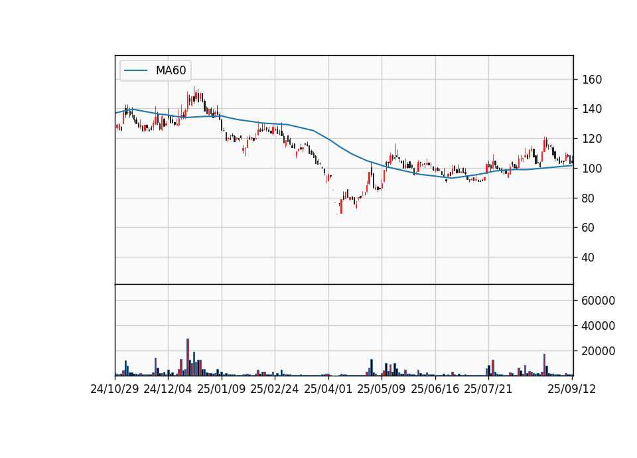Screen dimensions: 637x458
Task: Click the 140 price axis label
Action: point(592,109)
